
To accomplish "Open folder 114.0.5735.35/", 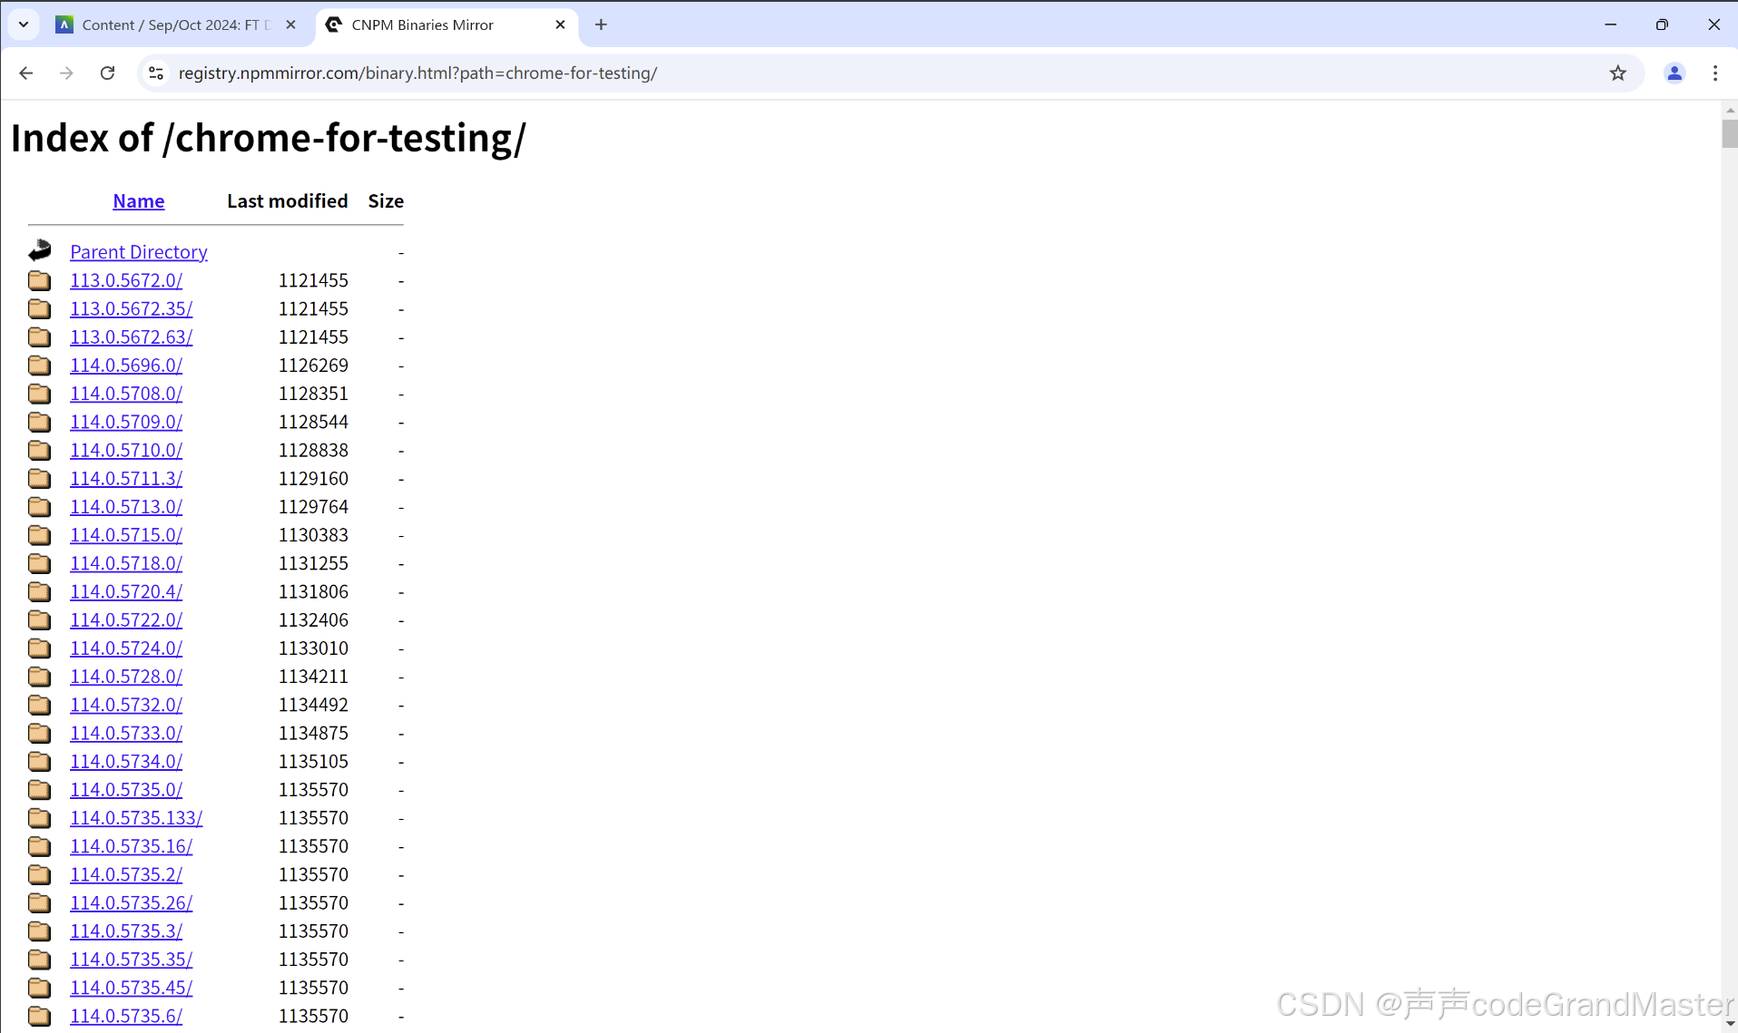I will [132, 960].
